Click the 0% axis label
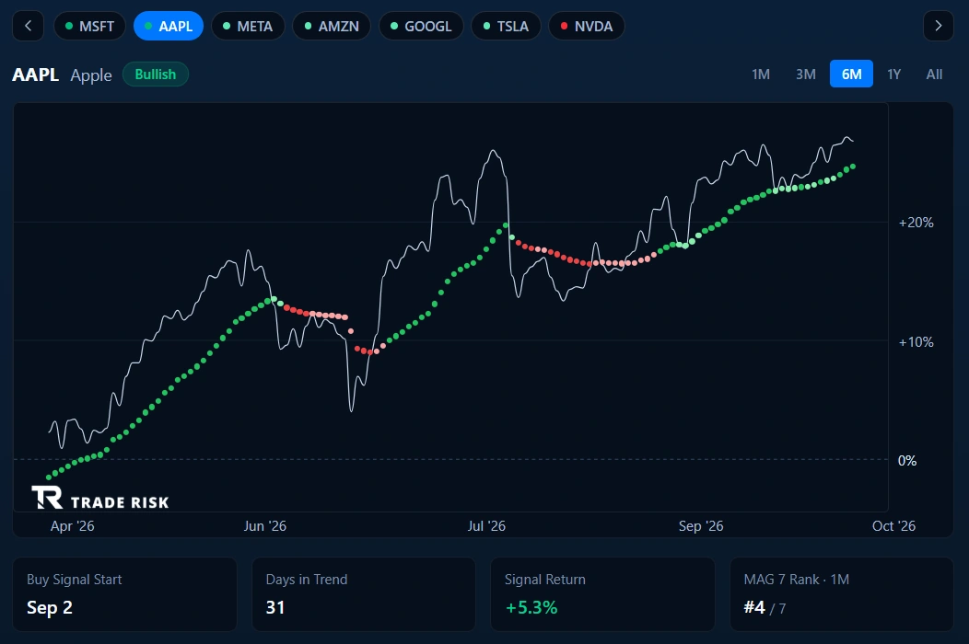 [906, 461]
